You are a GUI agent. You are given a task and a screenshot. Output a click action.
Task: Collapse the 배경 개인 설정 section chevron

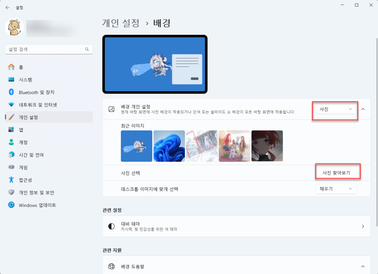click(x=363, y=109)
